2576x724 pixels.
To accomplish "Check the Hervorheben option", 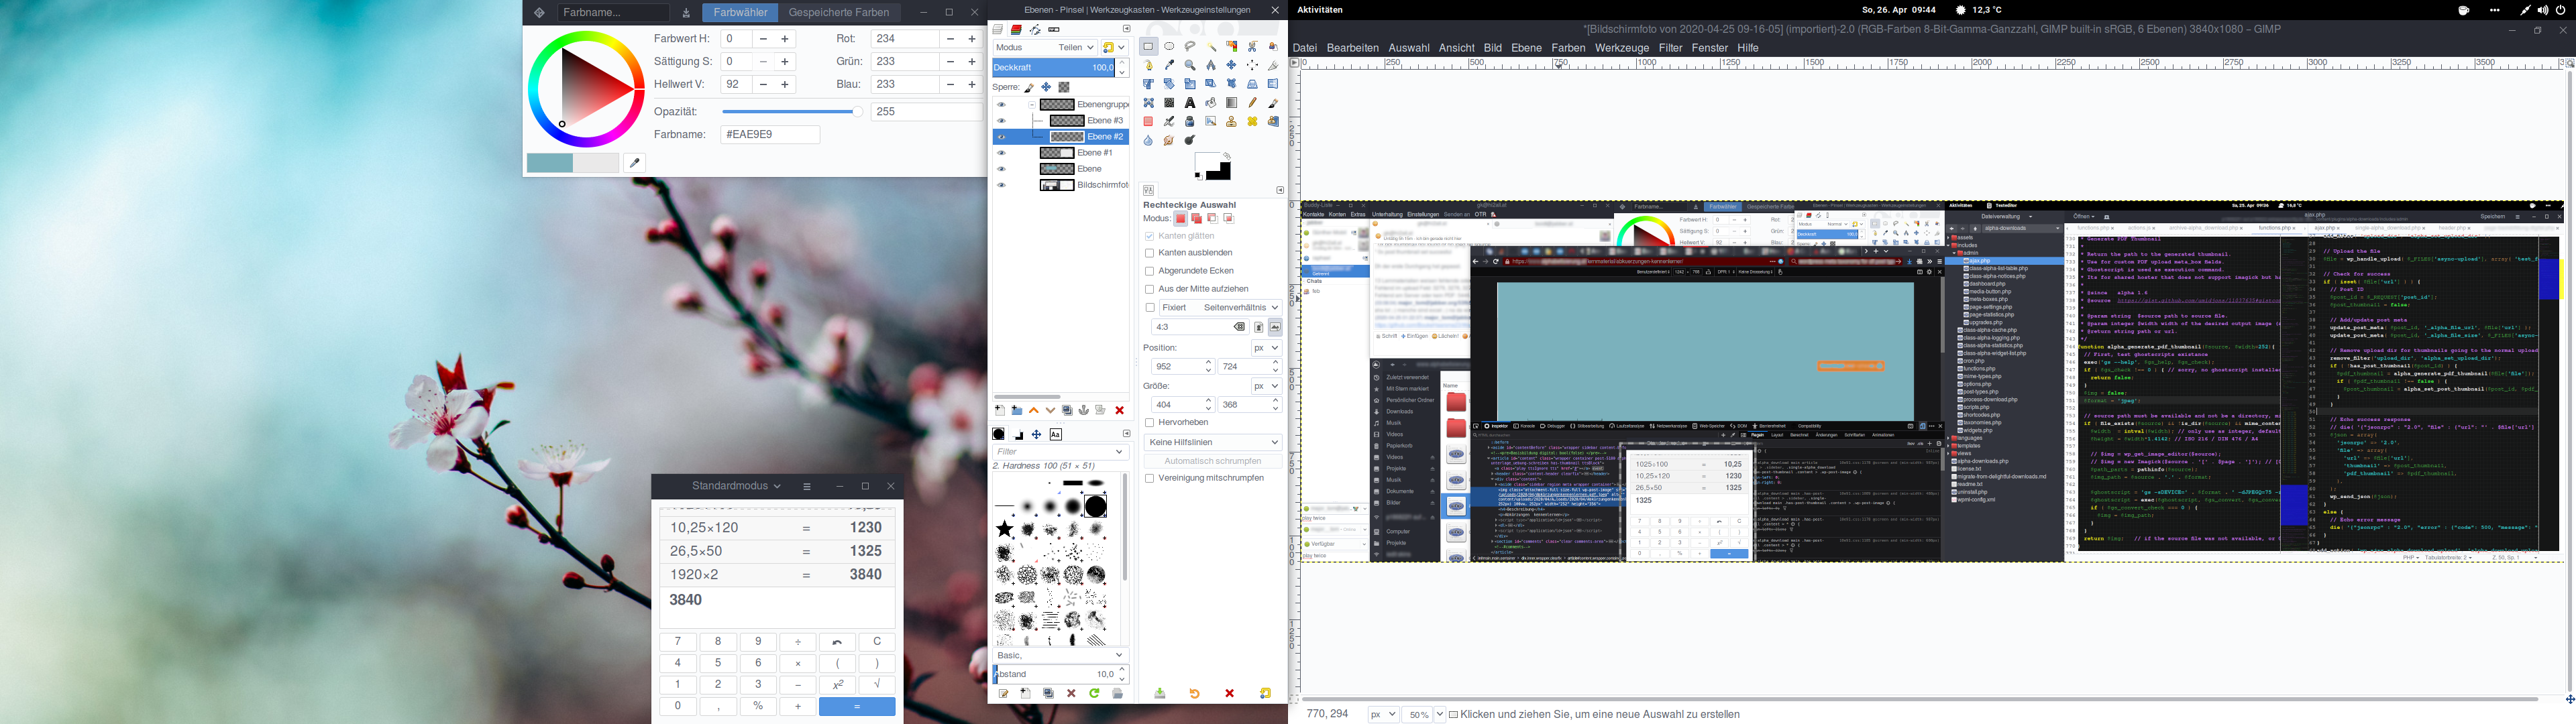I will 1149,423.
